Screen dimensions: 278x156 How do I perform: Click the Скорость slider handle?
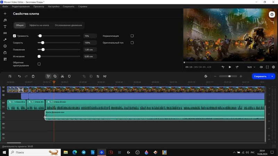point(42,43)
